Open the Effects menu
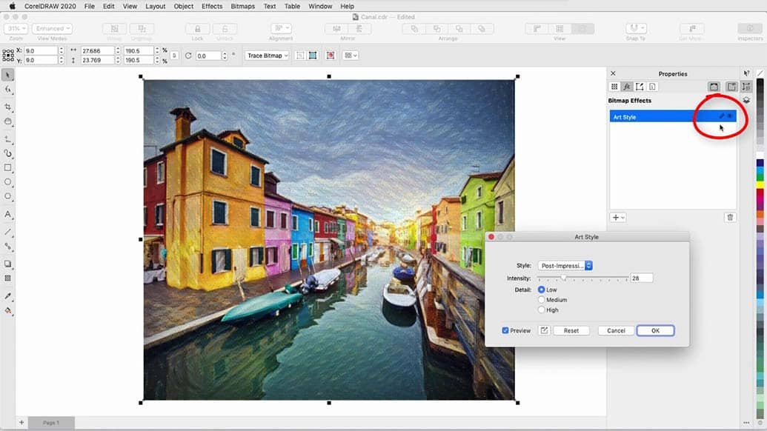The width and height of the screenshot is (767, 431). [212, 6]
